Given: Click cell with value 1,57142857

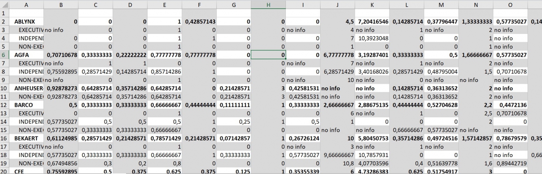Looking at the screenshot, I should point(476,138).
